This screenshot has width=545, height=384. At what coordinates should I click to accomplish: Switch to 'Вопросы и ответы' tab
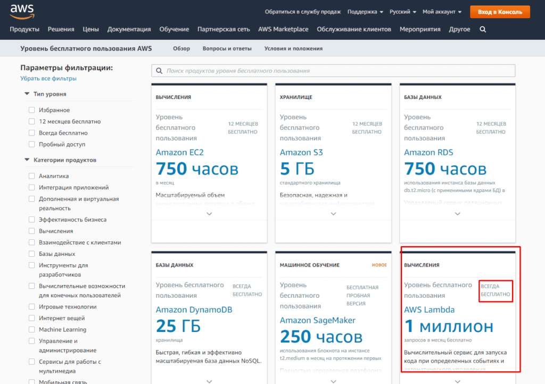pyautogui.click(x=227, y=48)
